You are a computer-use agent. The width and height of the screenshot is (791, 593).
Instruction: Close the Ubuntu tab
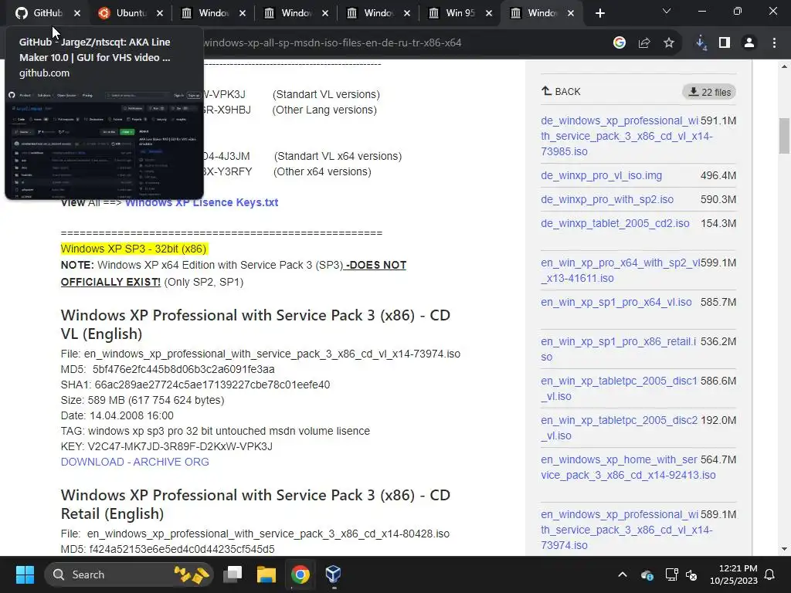click(160, 13)
